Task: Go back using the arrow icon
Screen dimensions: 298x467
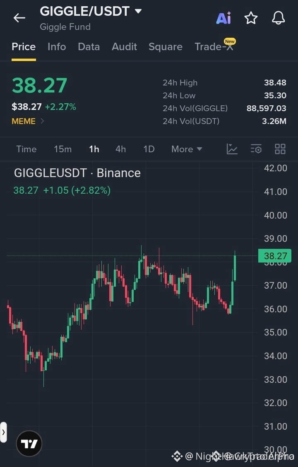Action: tap(19, 18)
